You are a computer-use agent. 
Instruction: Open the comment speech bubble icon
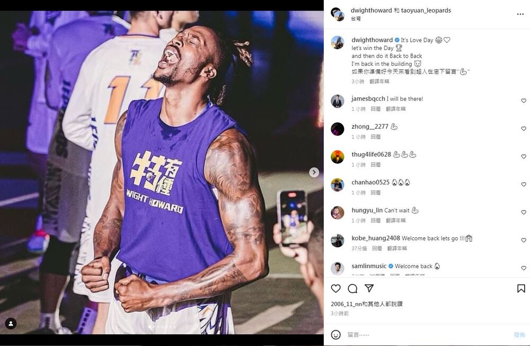(x=352, y=288)
